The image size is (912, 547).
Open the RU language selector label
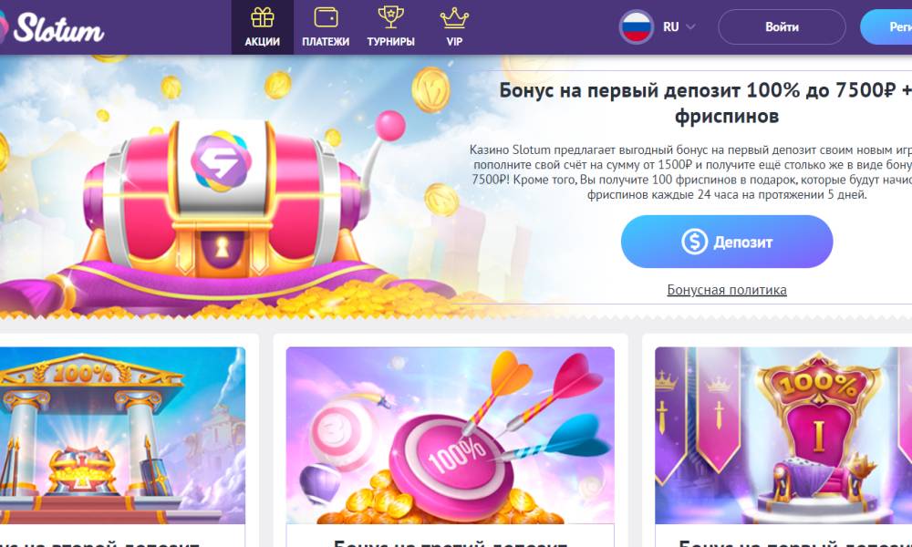(670, 26)
